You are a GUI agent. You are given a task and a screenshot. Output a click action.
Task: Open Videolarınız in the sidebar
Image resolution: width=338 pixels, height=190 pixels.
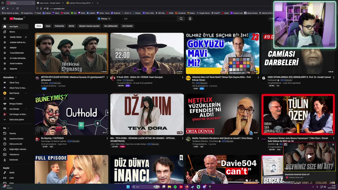[15, 154]
